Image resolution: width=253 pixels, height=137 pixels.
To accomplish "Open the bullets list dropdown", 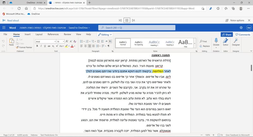I will pyautogui.click(x=84, y=42).
